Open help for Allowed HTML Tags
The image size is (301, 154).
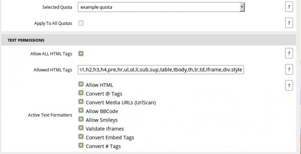pyautogui.click(x=289, y=70)
